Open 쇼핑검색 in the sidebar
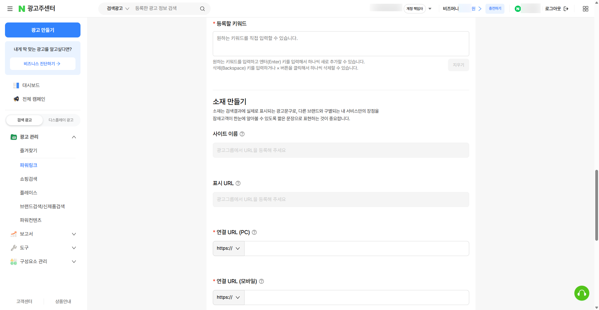This screenshot has height=310, width=599. (29, 179)
